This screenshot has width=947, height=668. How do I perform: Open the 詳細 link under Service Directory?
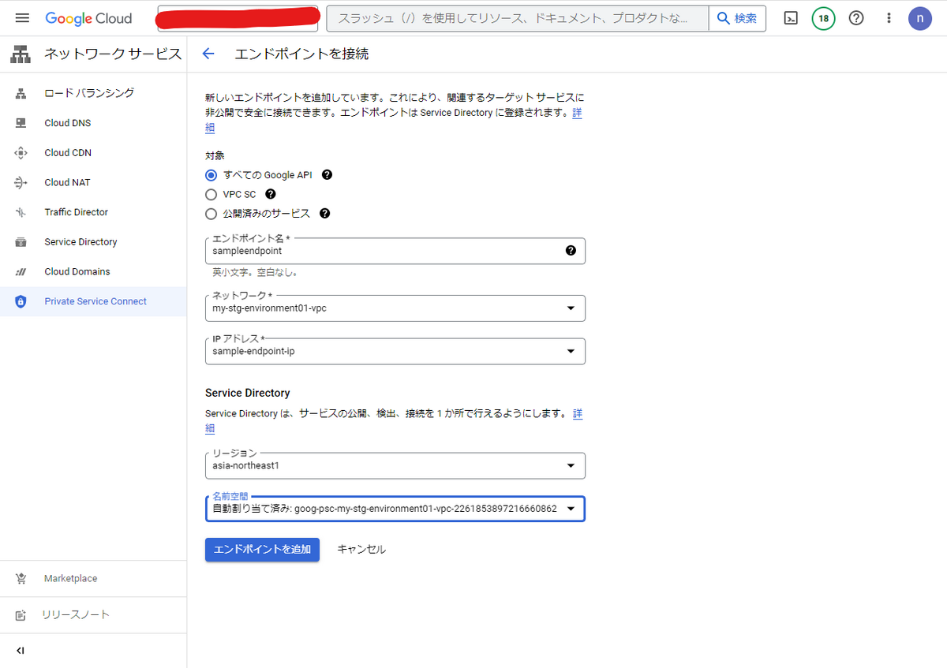coord(578,413)
